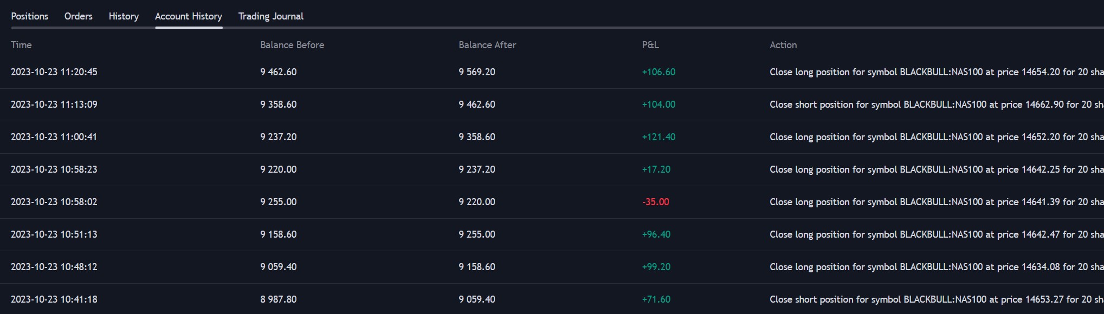This screenshot has height=314, width=1104.
Task: Switch to the Positions tab
Action: (29, 16)
